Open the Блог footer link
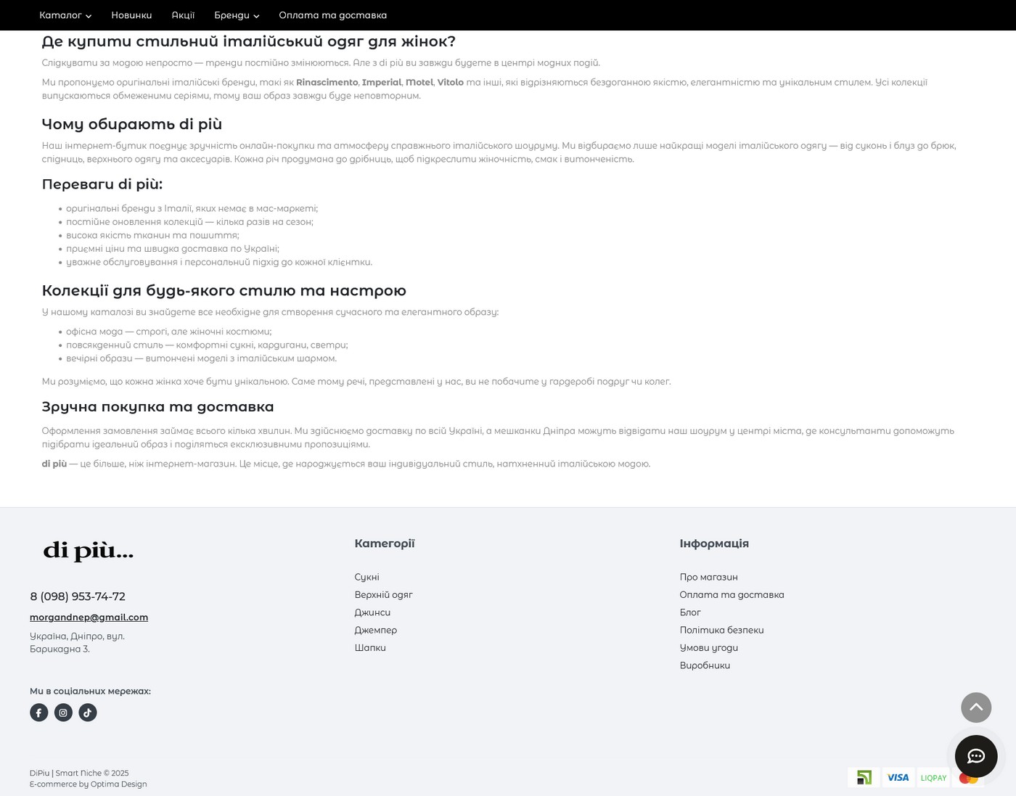 pyautogui.click(x=689, y=612)
